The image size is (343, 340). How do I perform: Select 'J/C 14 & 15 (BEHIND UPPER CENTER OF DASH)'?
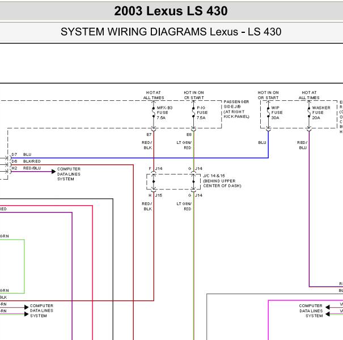(222, 181)
